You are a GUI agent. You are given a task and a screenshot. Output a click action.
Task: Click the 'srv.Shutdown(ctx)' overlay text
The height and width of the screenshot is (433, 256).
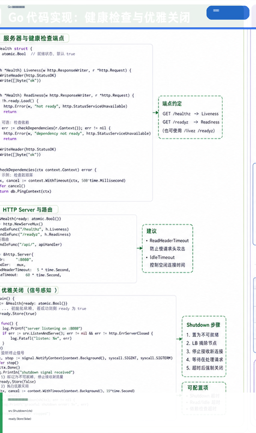point(20,411)
